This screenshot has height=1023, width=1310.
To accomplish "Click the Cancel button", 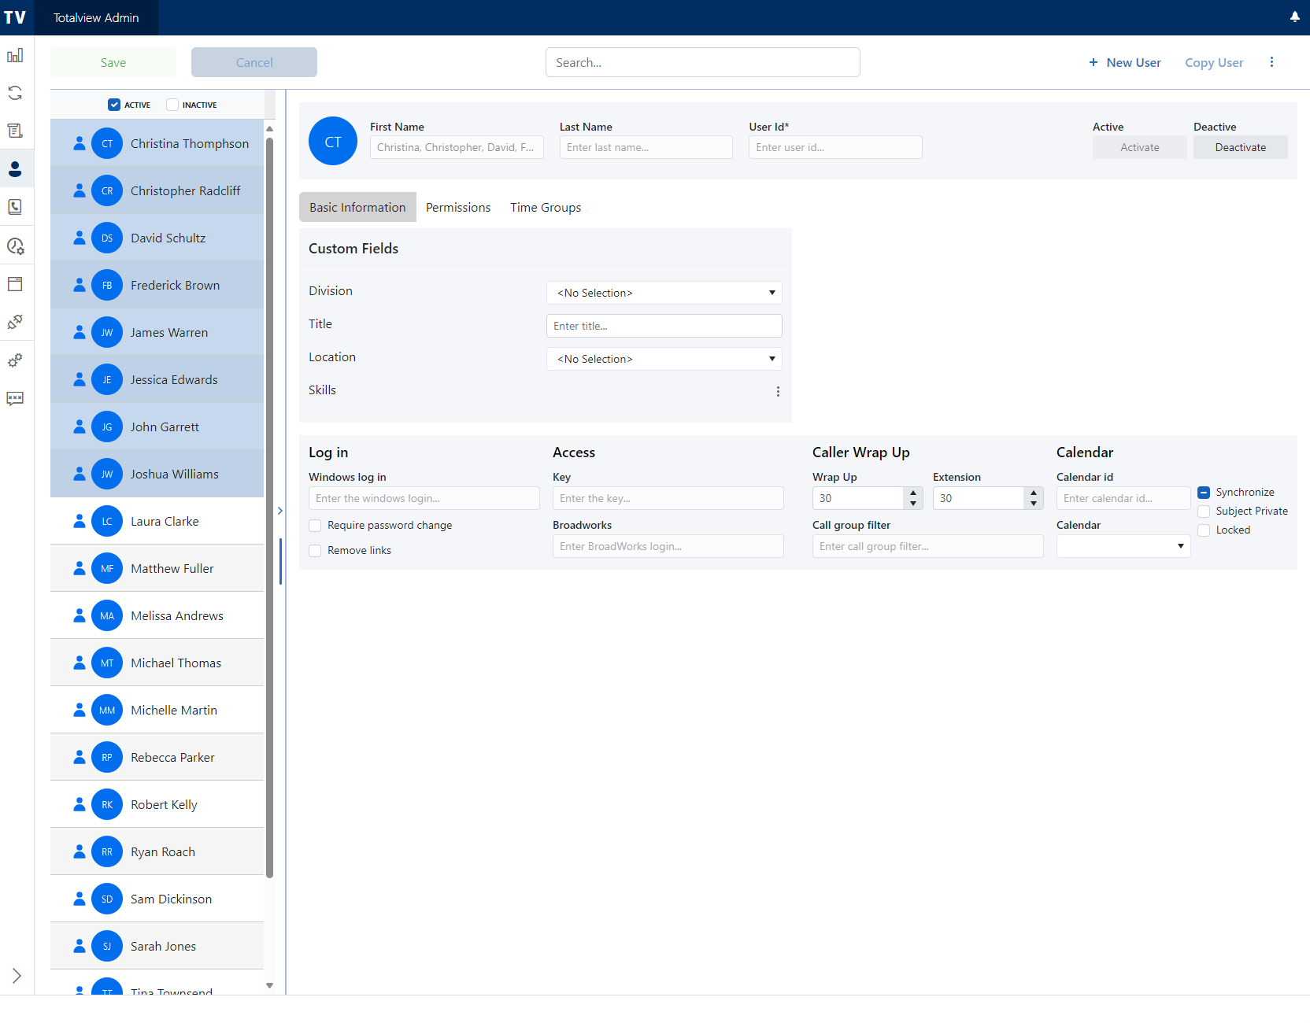I will 254,62.
